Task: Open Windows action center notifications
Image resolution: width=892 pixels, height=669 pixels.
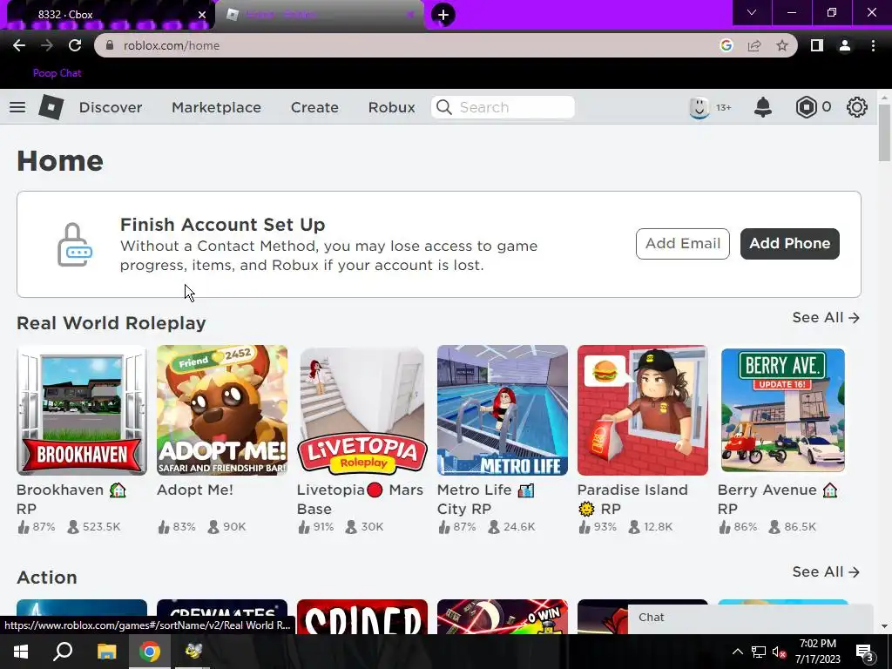Action: pos(865,652)
